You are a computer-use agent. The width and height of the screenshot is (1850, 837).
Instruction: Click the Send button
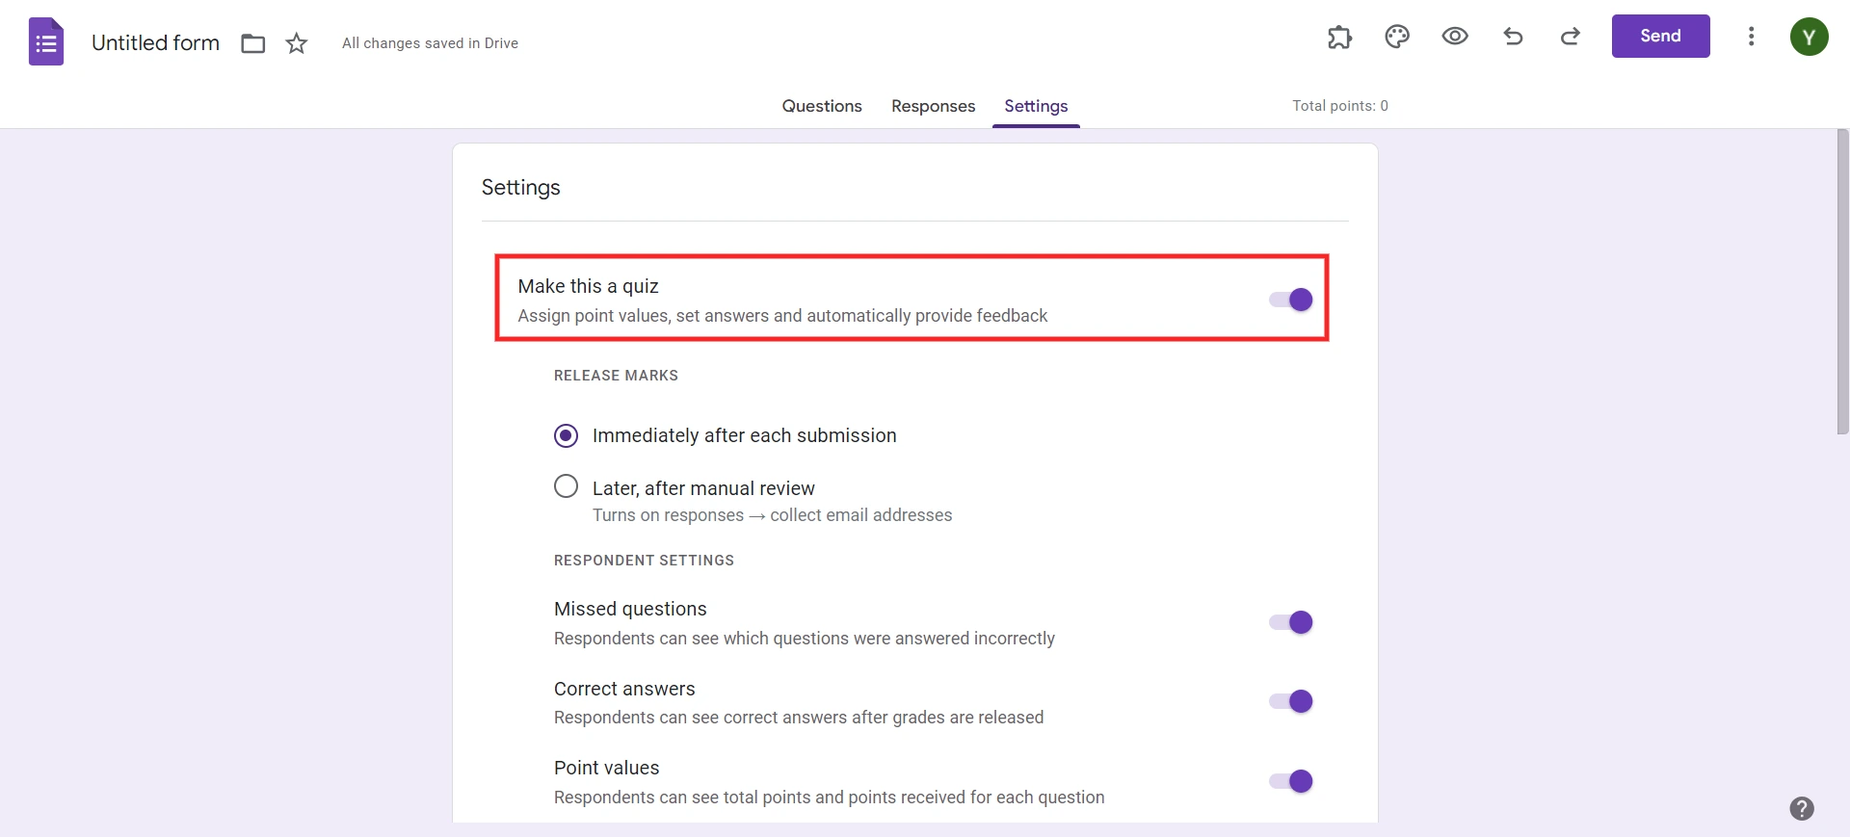1660,36
